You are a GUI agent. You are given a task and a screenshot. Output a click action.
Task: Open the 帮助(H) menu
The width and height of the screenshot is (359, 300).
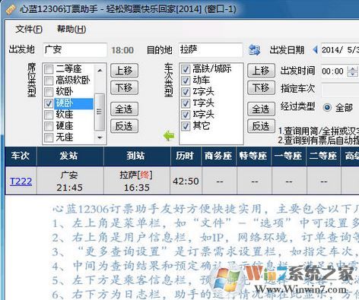(71, 29)
